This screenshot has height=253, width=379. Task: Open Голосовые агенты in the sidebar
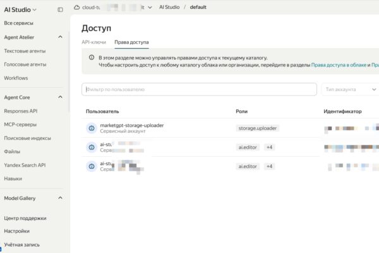(x=25, y=65)
